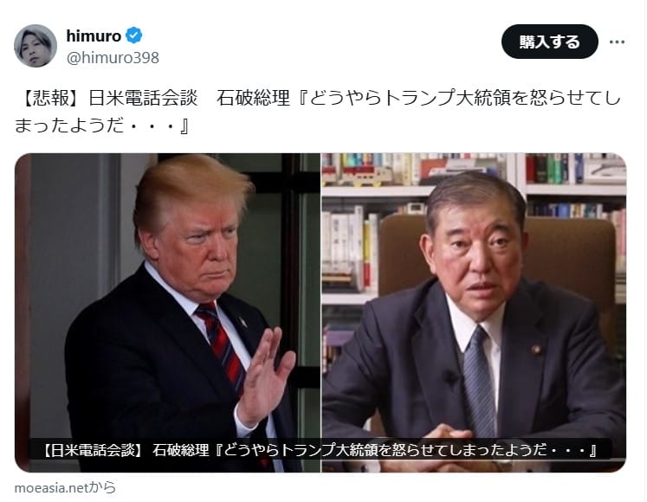Click the Ishiba photo half of card
The image size is (647, 502).
coord(474,312)
